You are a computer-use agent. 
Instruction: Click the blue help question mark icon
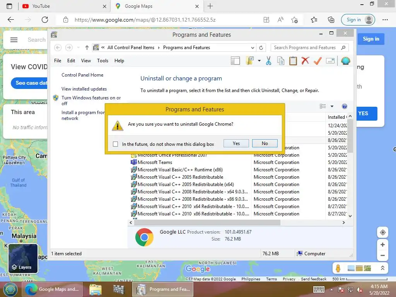click(x=345, y=106)
